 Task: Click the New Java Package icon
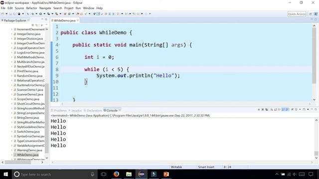[x=65, y=14]
